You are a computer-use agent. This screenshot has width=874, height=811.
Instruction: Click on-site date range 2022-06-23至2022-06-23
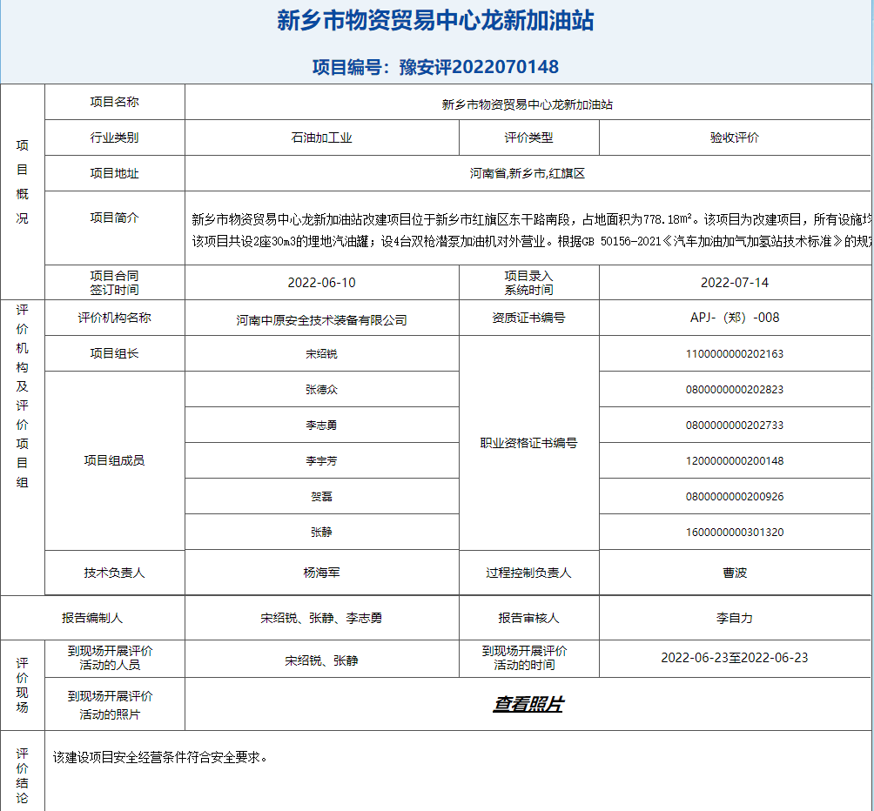[735, 658]
